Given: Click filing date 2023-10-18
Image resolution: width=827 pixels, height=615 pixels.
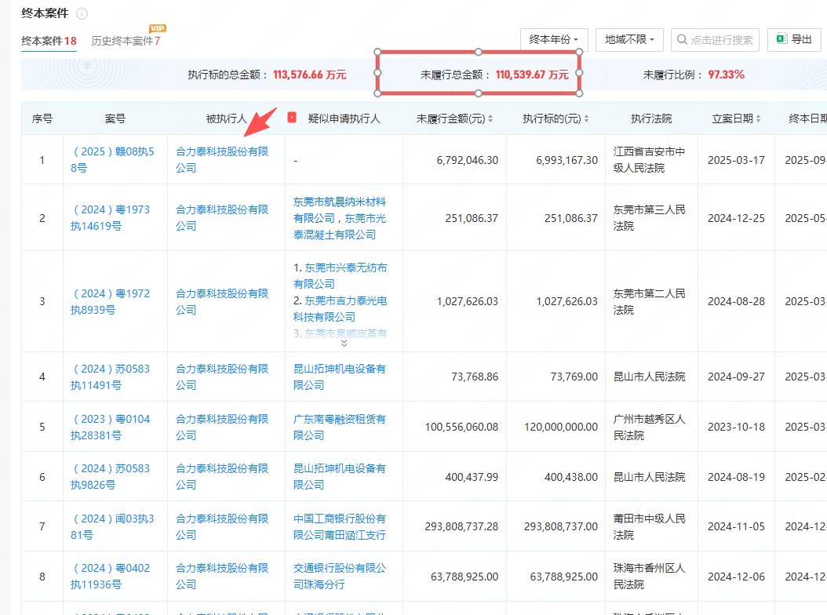Looking at the screenshot, I should click(736, 428).
